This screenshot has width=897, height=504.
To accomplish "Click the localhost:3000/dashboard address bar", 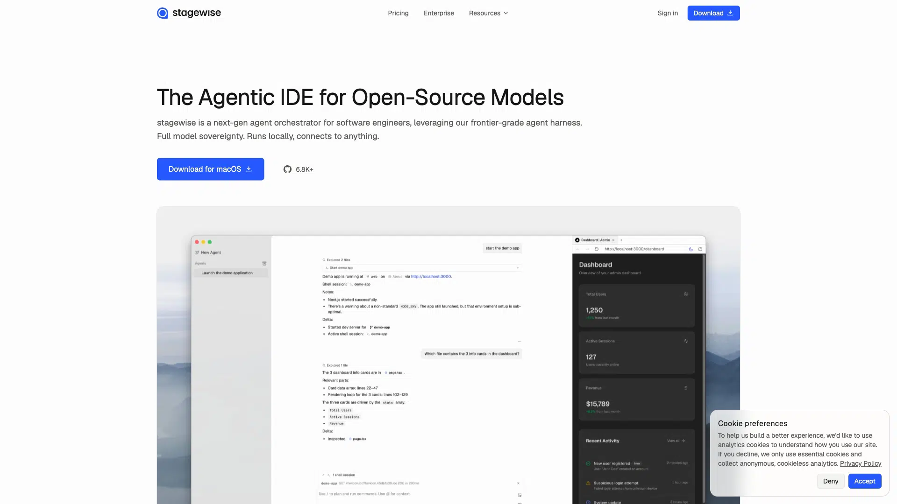I will (634, 249).
